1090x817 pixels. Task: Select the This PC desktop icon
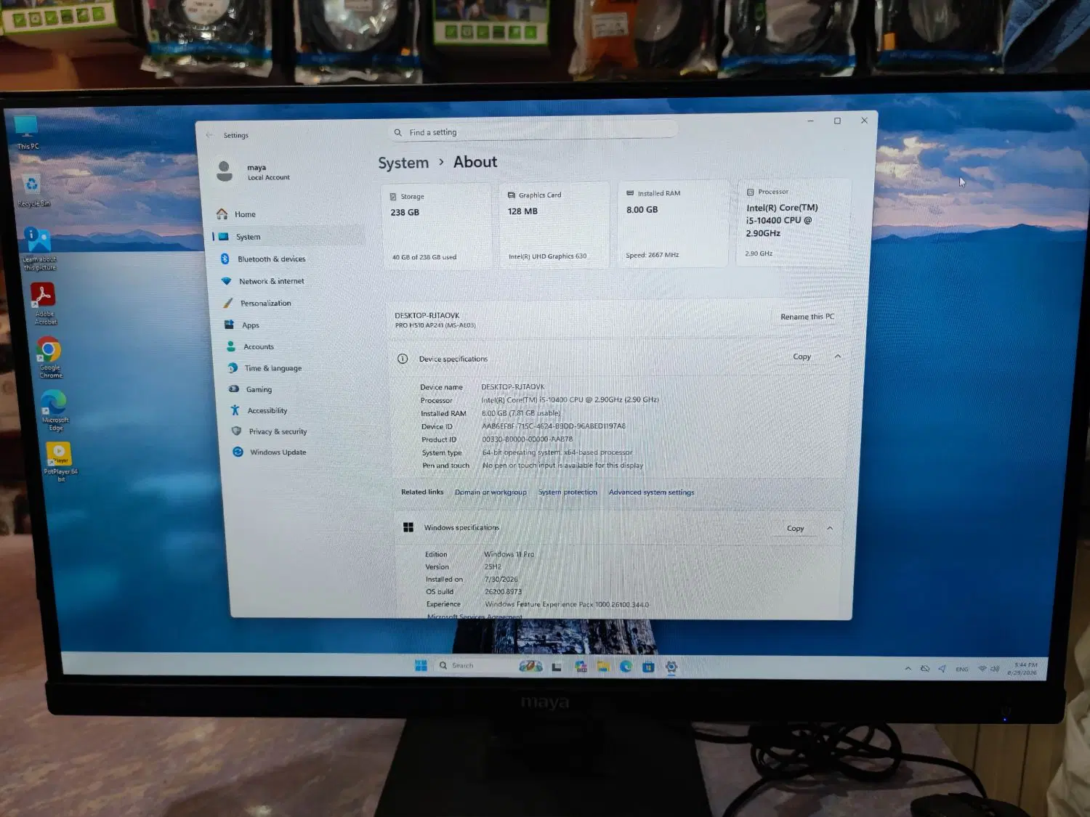click(x=27, y=132)
